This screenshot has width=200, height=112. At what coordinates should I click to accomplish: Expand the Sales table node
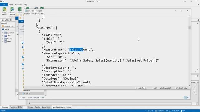pyautogui.click(x=3, y=41)
